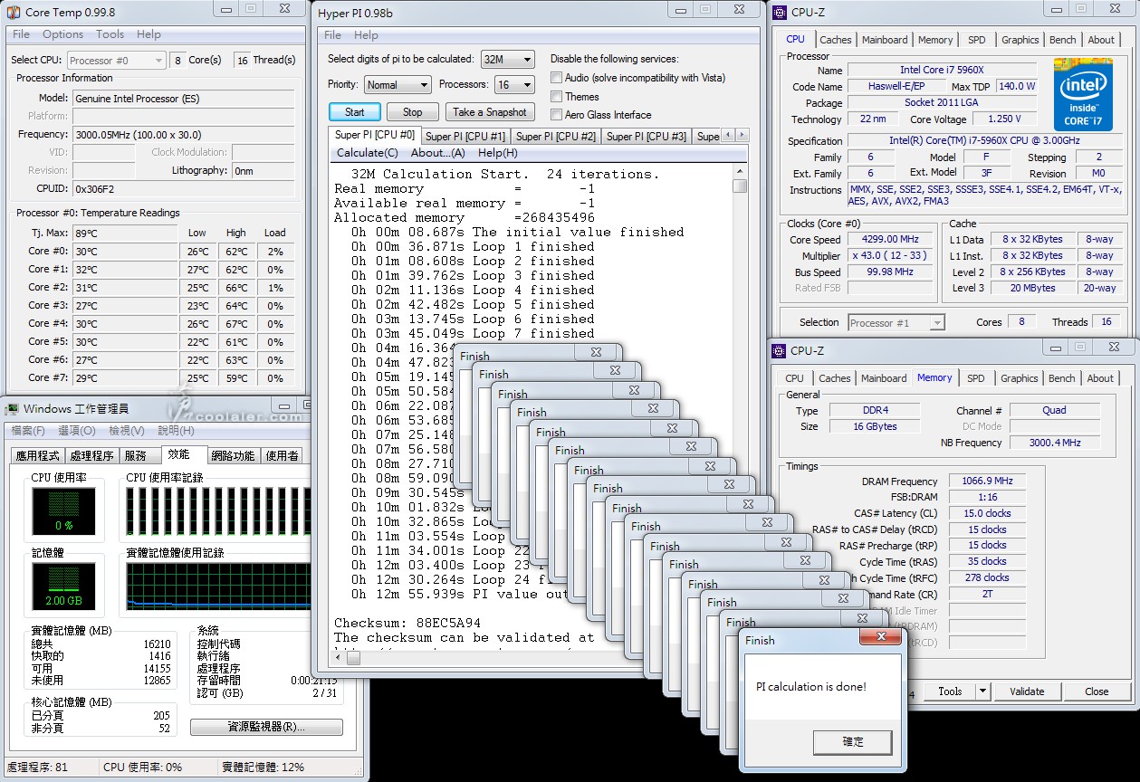This screenshot has width=1140, height=782.
Task: Switch to the Super PI [CPU #3] tab
Action: pyautogui.click(x=647, y=137)
